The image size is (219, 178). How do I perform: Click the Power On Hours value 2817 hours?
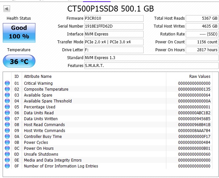tap(202, 50)
